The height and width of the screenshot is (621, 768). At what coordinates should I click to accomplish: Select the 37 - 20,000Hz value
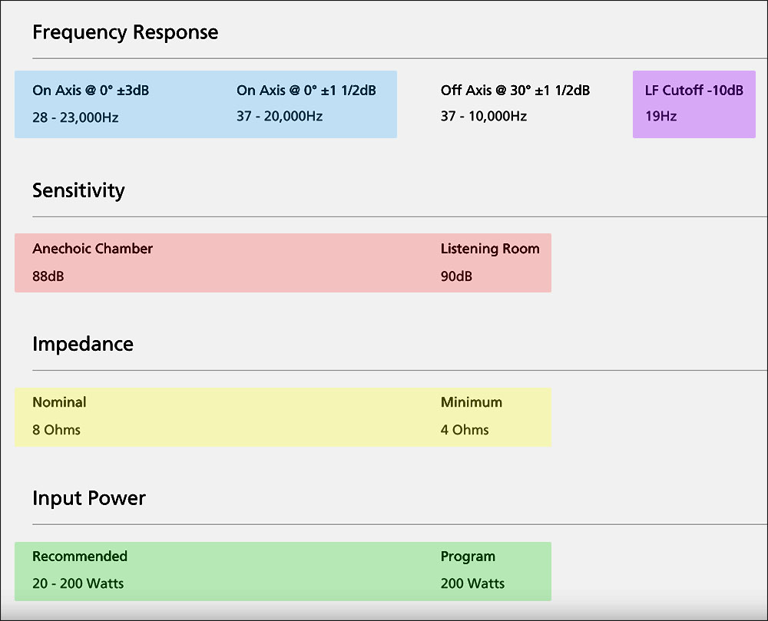280,117
